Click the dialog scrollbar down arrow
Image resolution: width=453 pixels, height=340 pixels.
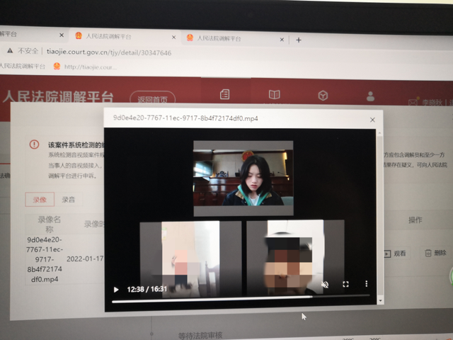pos(380,300)
